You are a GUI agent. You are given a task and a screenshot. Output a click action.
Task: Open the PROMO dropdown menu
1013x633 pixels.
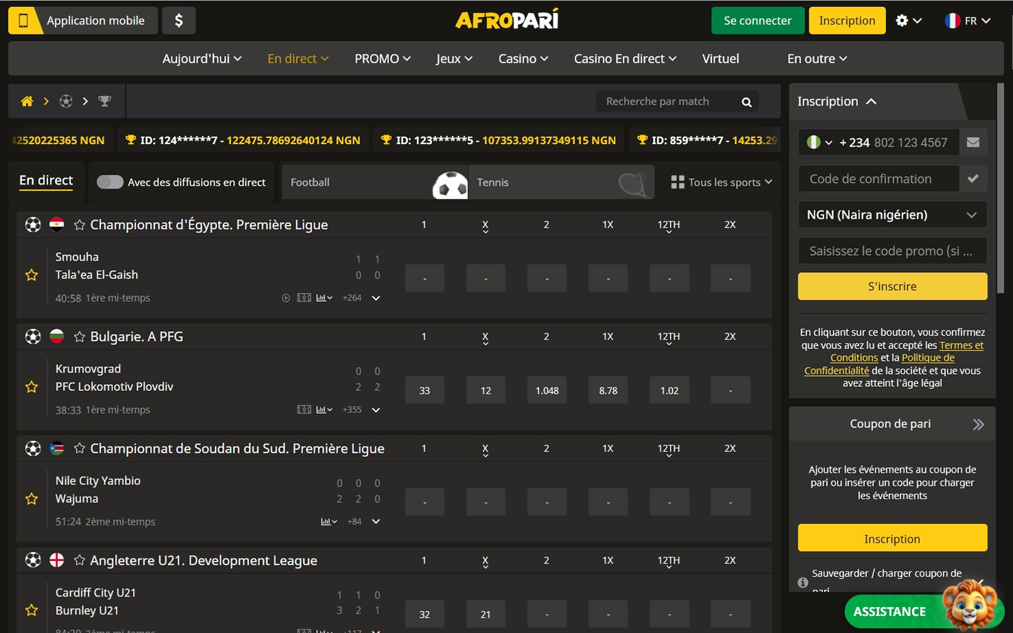tap(383, 59)
